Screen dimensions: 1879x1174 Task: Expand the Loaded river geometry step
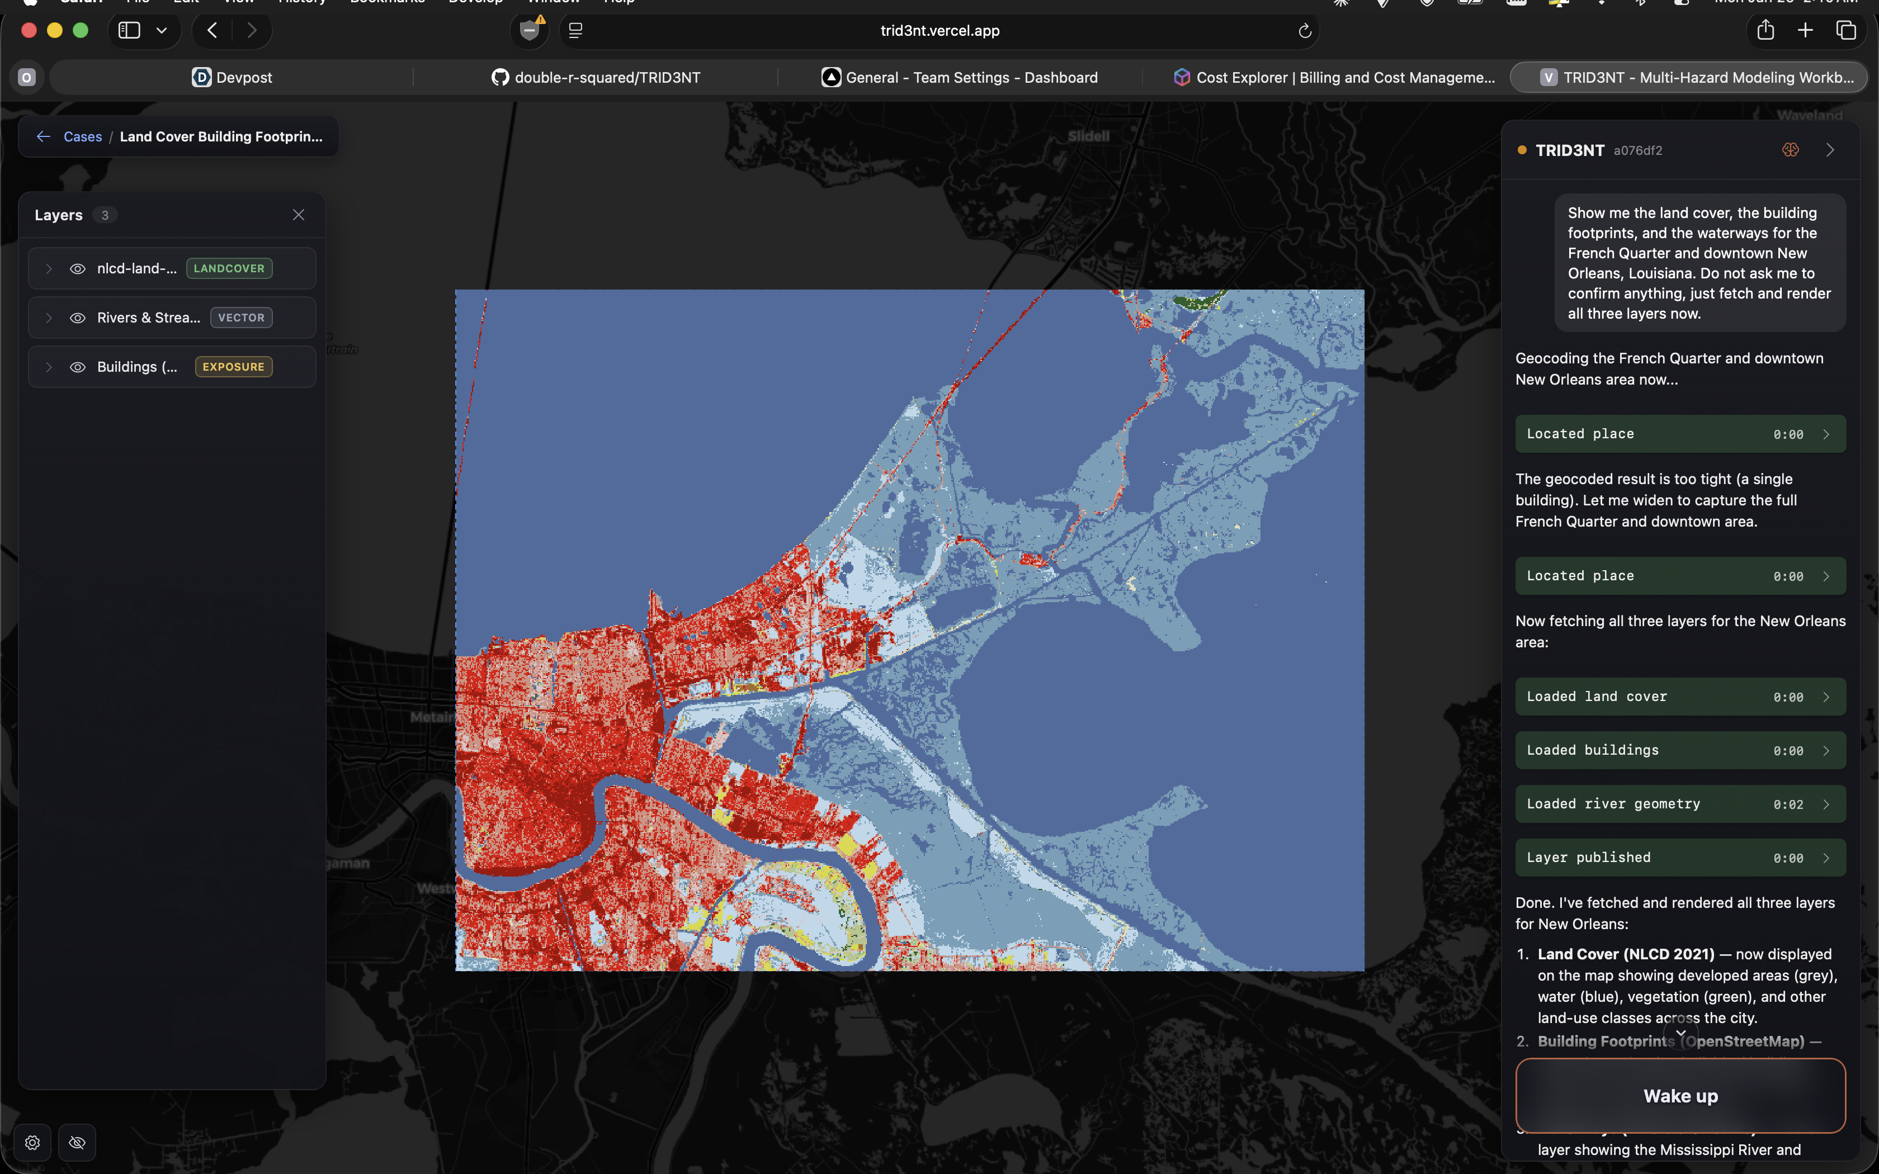click(1680, 804)
